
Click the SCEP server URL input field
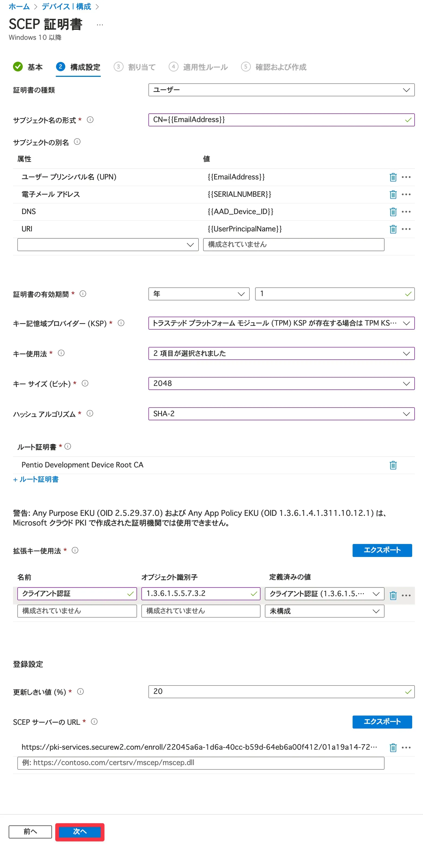pyautogui.click(x=200, y=763)
